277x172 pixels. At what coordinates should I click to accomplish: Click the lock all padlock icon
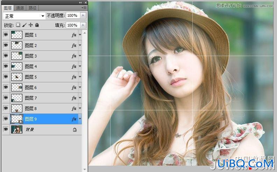[x=37, y=25]
